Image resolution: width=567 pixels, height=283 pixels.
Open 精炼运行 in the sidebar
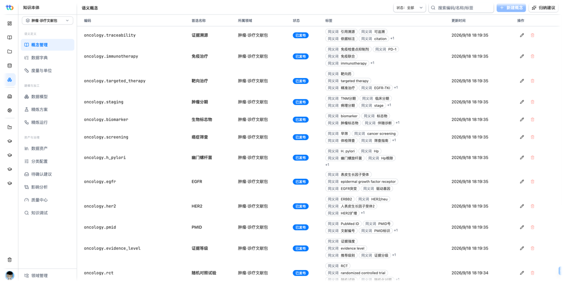[x=47, y=122]
